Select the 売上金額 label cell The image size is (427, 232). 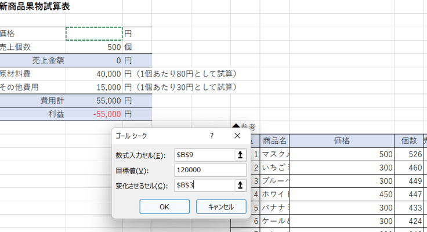(x=32, y=60)
